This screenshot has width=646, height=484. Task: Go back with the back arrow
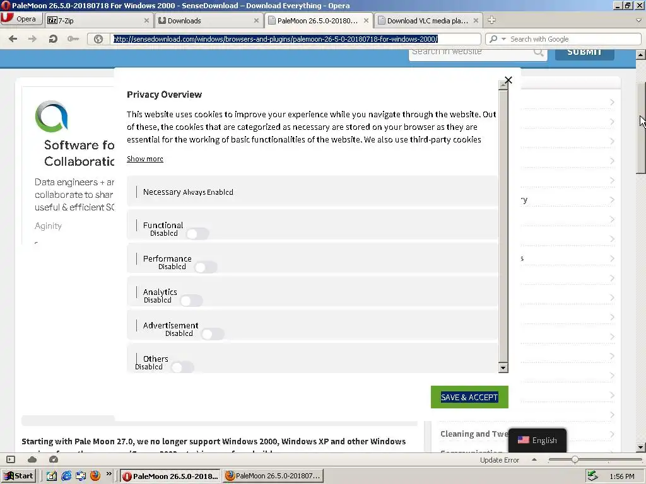point(13,38)
